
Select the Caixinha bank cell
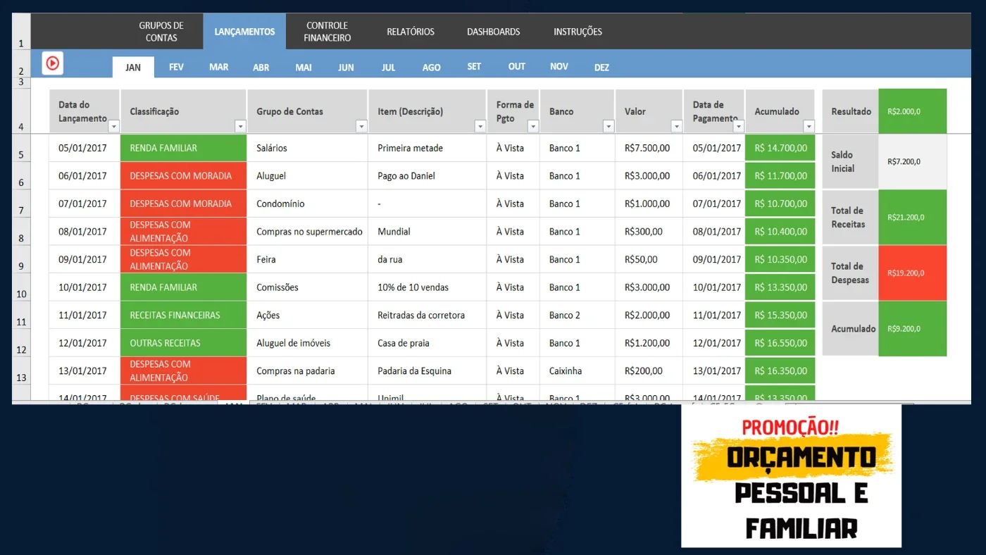(578, 370)
